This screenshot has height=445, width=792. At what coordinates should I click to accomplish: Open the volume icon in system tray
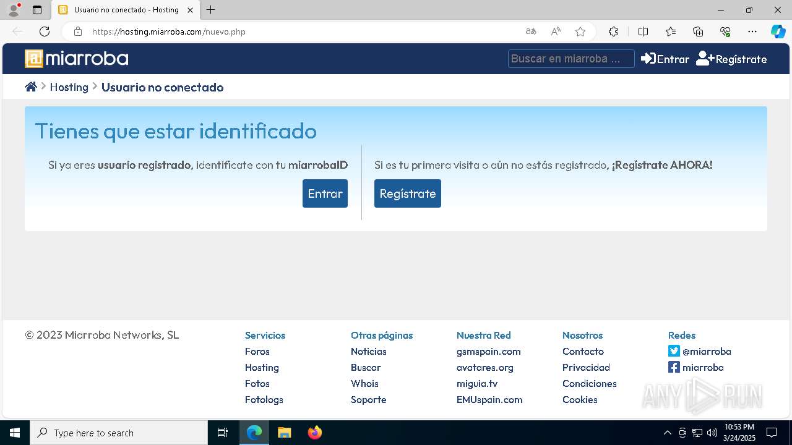(712, 433)
